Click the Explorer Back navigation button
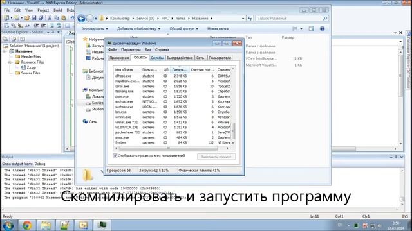Screen dimensions: 412x231 click(x=82, y=19)
